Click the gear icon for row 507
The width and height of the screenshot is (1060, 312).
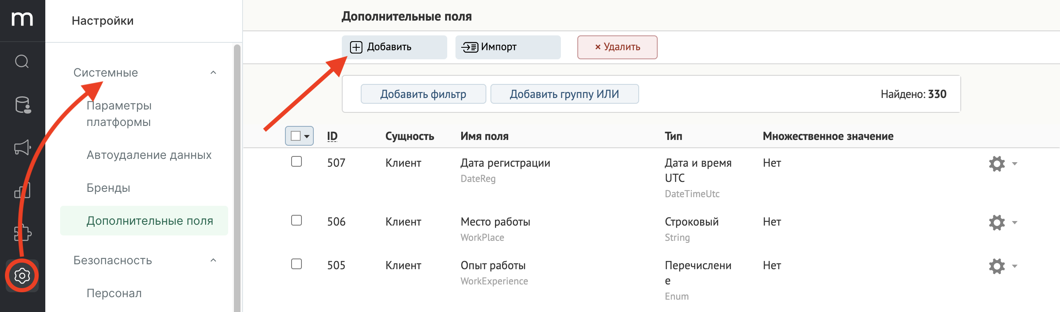(997, 163)
